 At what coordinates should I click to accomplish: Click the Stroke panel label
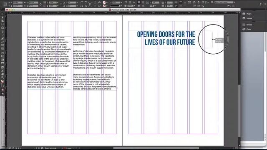coord(249,25)
